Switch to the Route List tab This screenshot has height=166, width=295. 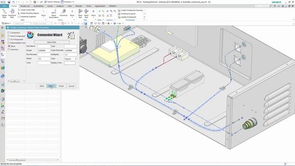pos(25,6)
